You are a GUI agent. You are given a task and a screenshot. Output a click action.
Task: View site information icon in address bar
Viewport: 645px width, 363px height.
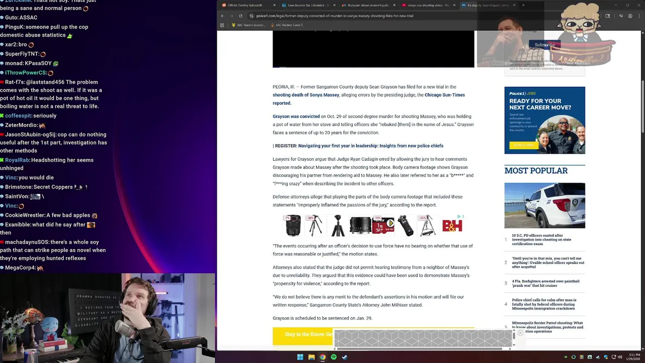[x=251, y=16]
